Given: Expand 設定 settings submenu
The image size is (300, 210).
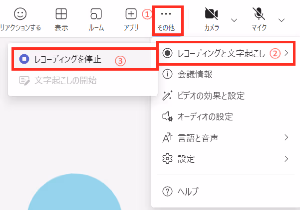Looking at the screenshot, I should (226, 159).
